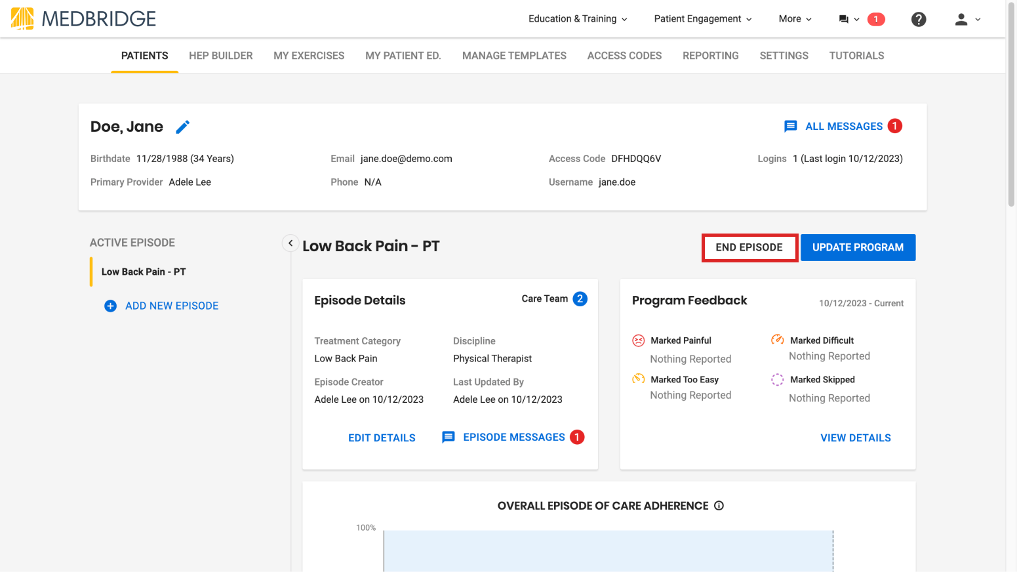The height and width of the screenshot is (572, 1017).
Task: Click the Episode Messages chat icon
Action: coord(449,437)
